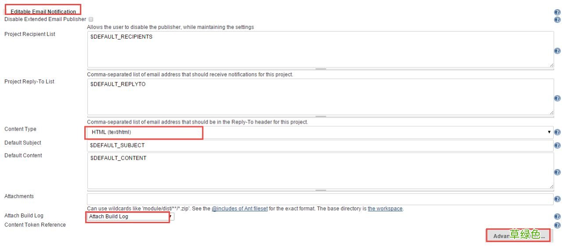Screen dimensions: 562x249
Task: Open the Content Type dropdown
Action: tap(320, 132)
